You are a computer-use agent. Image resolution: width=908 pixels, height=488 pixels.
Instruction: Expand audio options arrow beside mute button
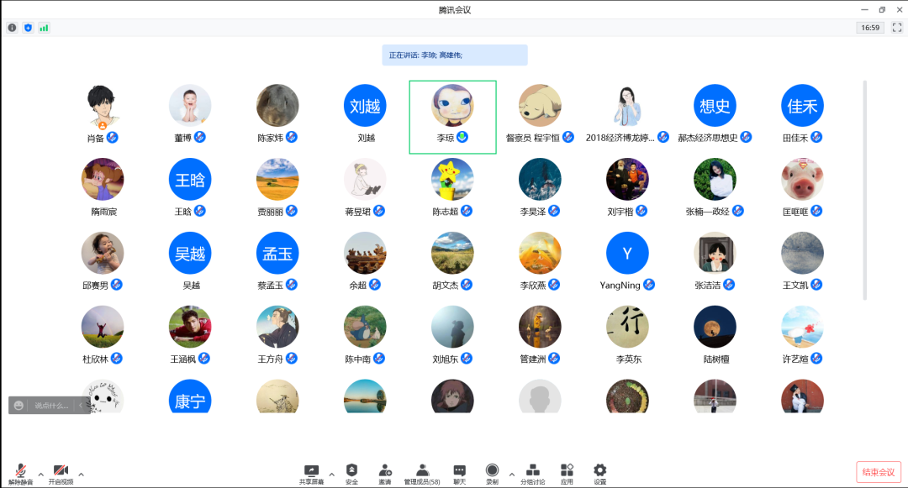[40, 474]
